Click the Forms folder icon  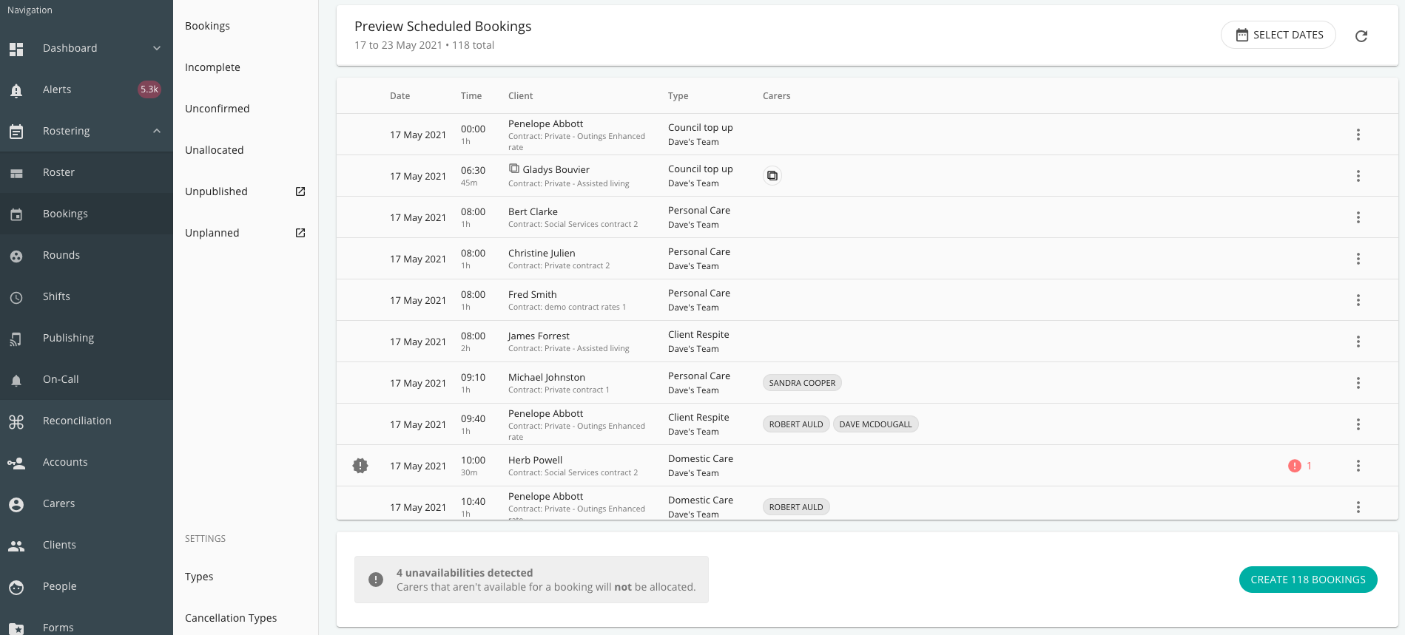pos(16,628)
